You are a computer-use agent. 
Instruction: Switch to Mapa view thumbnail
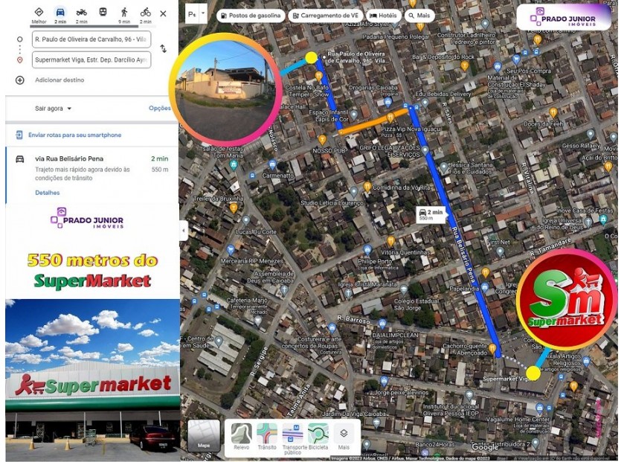[204, 436]
